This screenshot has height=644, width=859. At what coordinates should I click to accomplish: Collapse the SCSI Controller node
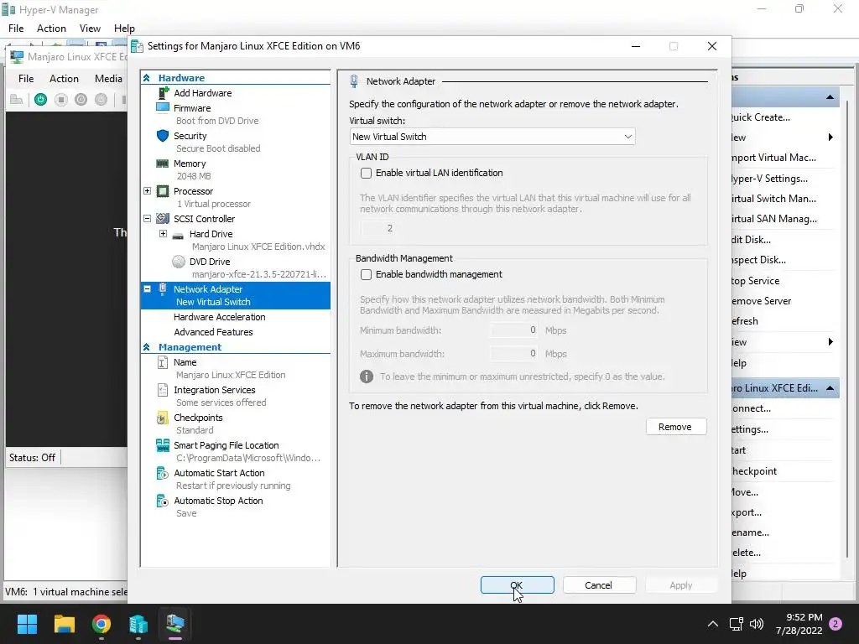pos(148,219)
